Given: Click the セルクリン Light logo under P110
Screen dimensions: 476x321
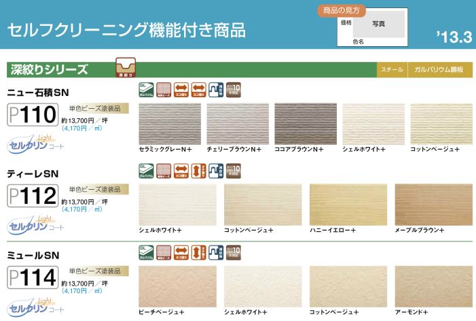Looking at the screenshot, I should point(35,144).
